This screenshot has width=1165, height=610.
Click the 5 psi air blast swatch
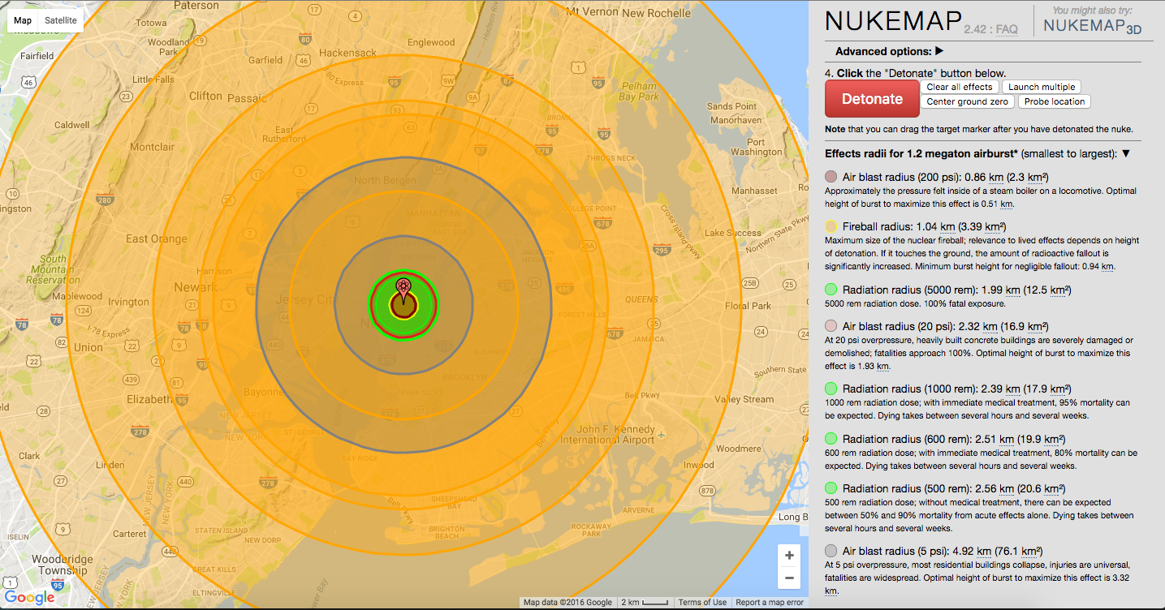click(831, 551)
